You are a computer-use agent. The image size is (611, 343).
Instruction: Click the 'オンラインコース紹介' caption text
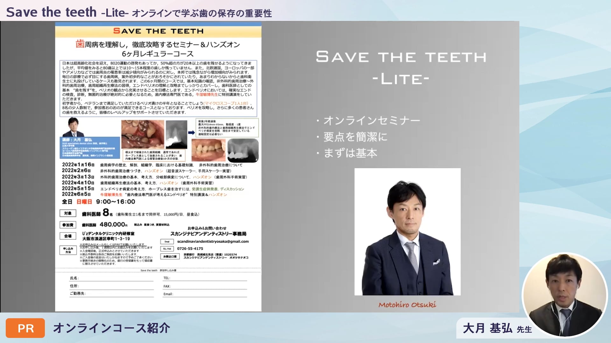click(x=112, y=328)
